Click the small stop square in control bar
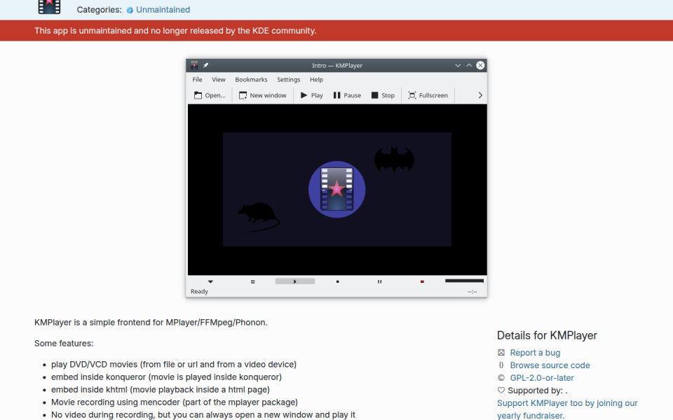This screenshot has width=673, height=420. point(337,281)
